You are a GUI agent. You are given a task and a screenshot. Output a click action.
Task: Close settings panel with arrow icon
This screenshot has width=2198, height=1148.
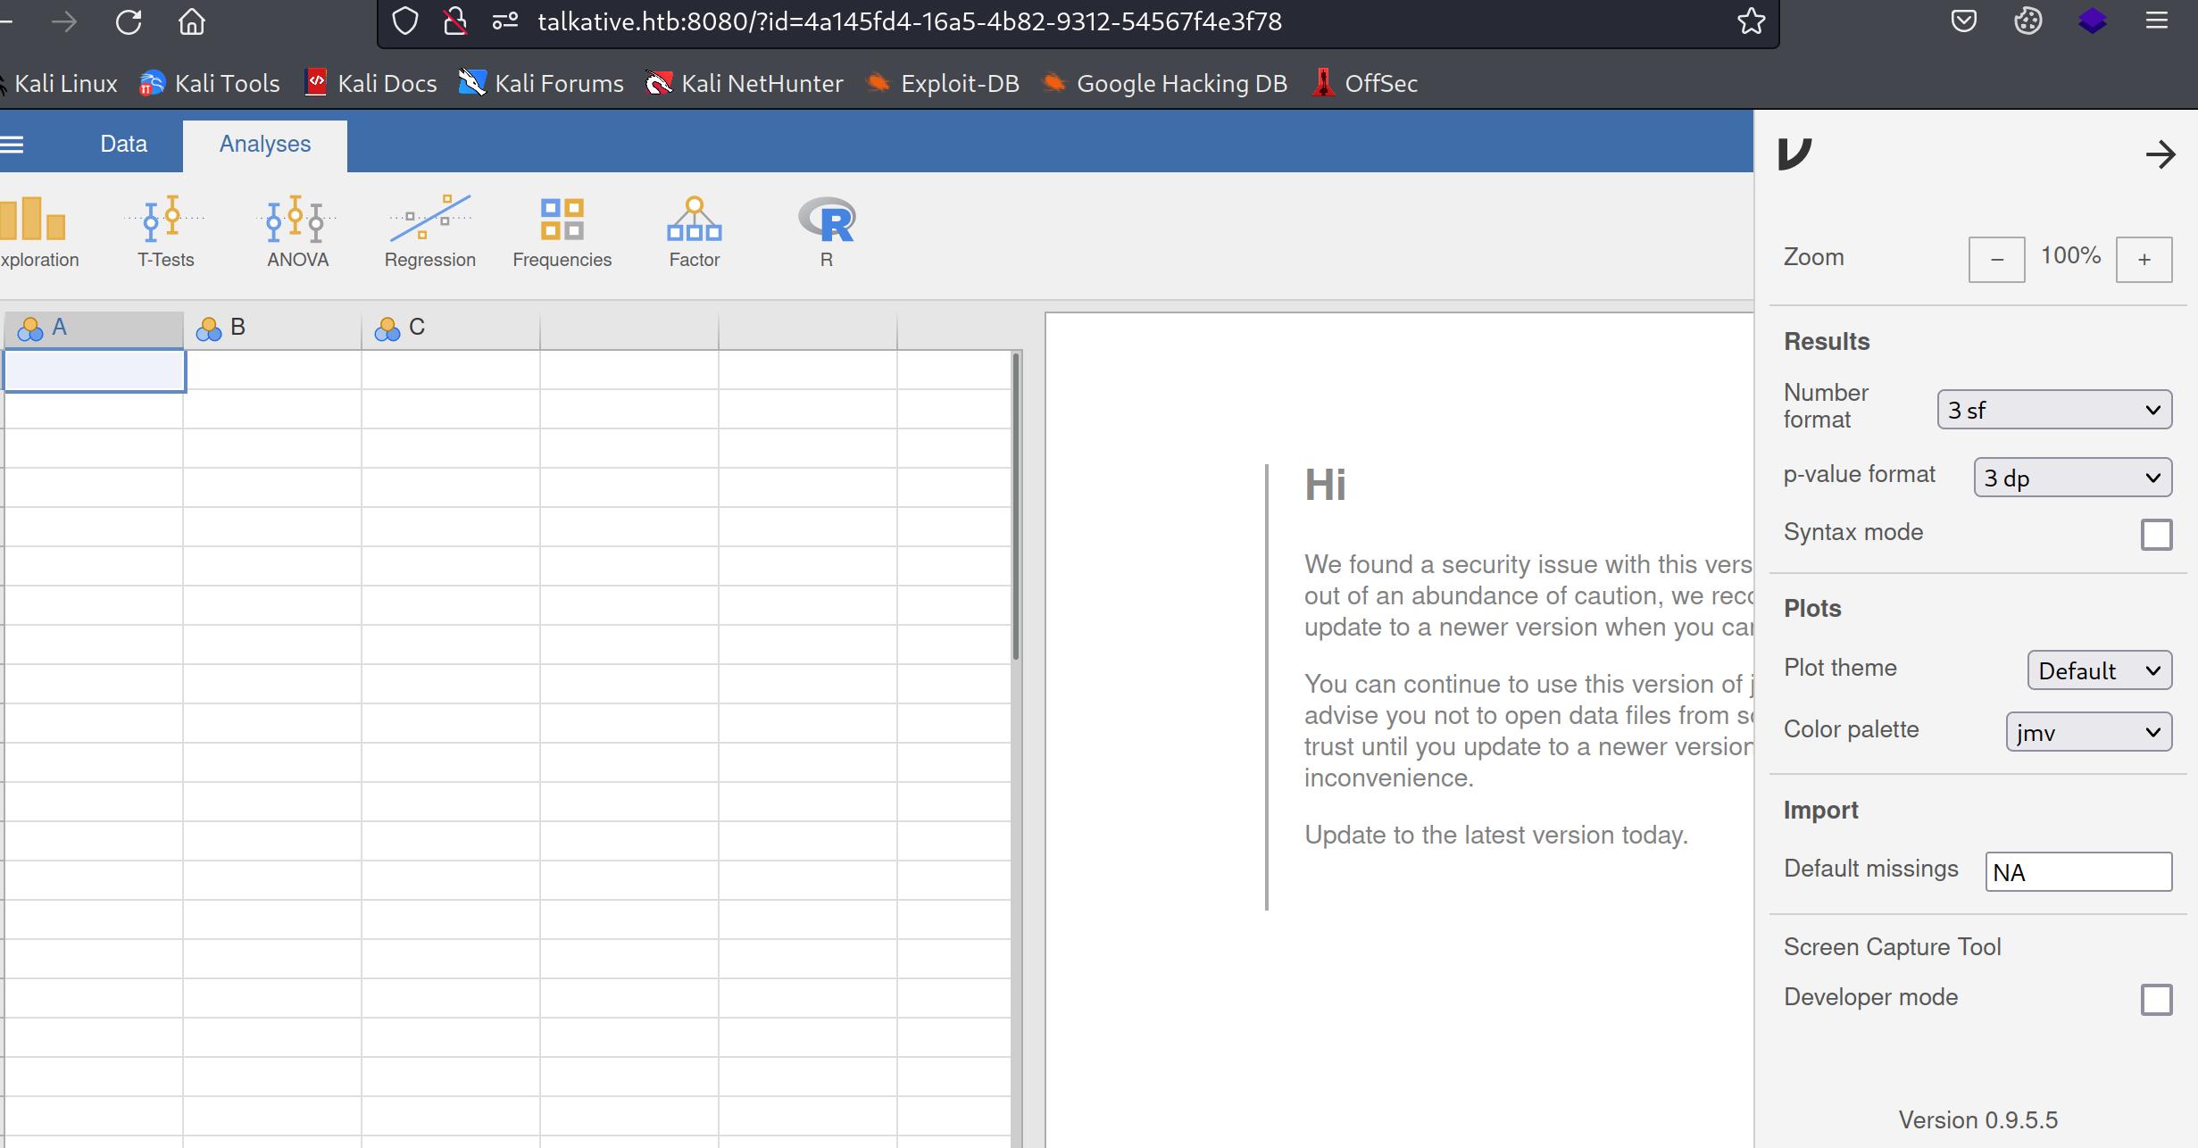2160,154
